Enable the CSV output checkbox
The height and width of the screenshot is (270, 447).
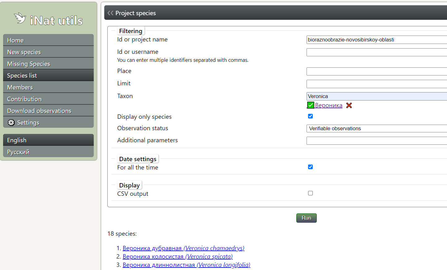[x=310, y=193]
